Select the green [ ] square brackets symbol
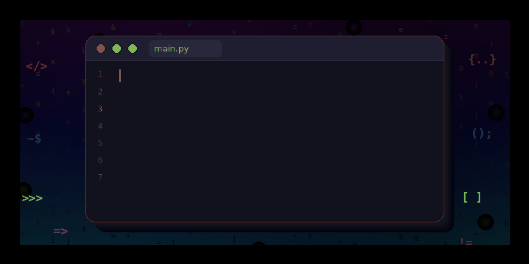Screen dimensions: 529x264 click(472, 197)
